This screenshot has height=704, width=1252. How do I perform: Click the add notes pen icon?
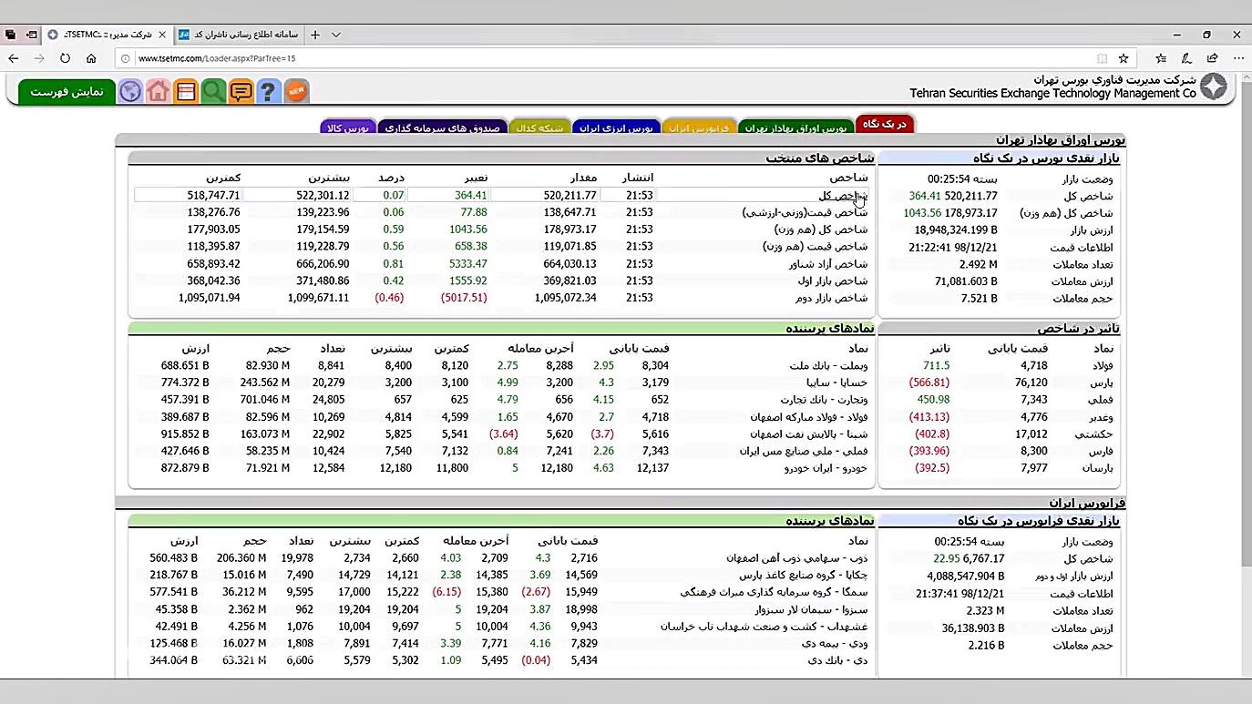(1186, 58)
